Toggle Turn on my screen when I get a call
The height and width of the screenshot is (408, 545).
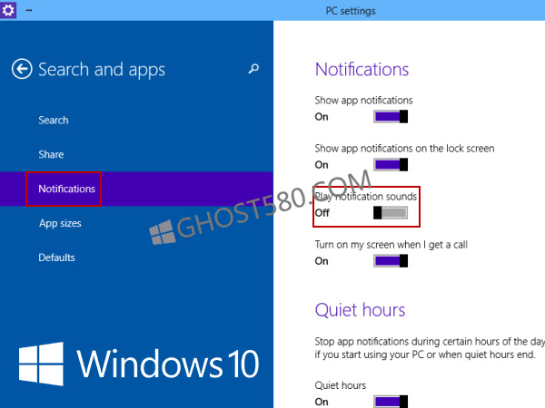coord(391,261)
